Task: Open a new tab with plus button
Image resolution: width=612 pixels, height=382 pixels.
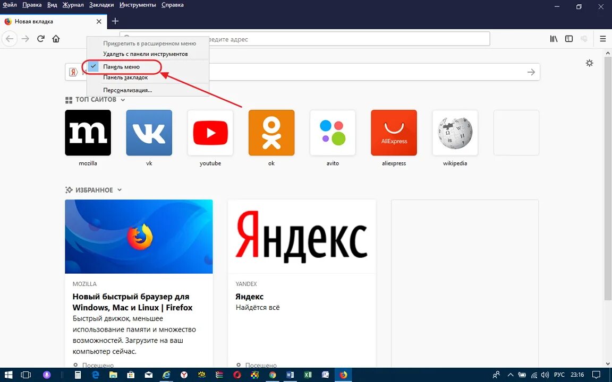Action: 115,21
